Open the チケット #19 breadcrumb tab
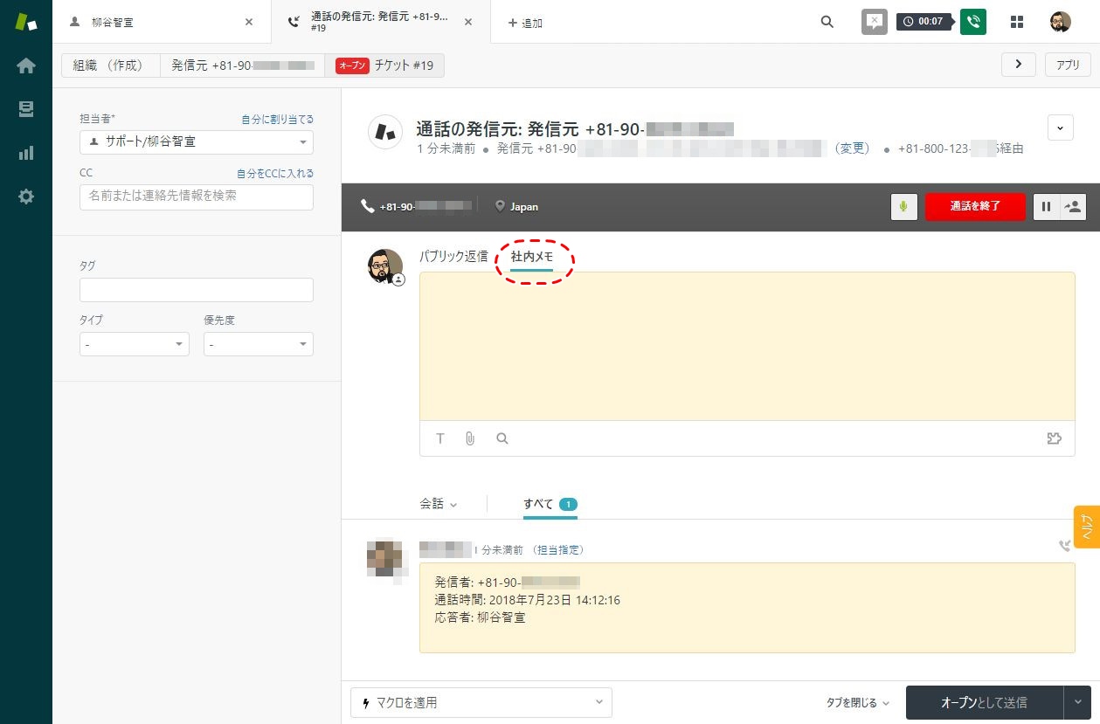Screen dimensions: 1100x724 click(384, 66)
